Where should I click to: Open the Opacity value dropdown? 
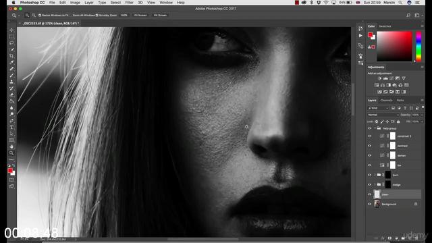pos(422,115)
